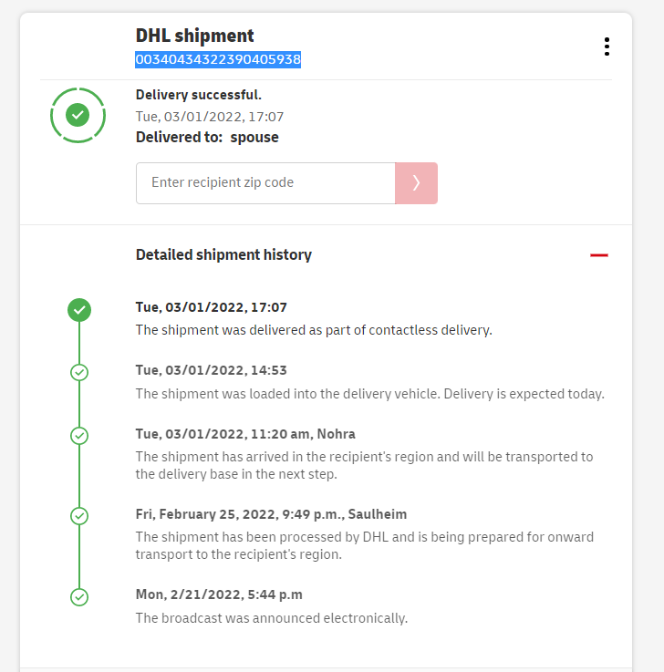Screen dimensions: 664x672
Task: Click the Tue, 03/01/2022, 17:07 history timestamp
Action: (x=211, y=308)
